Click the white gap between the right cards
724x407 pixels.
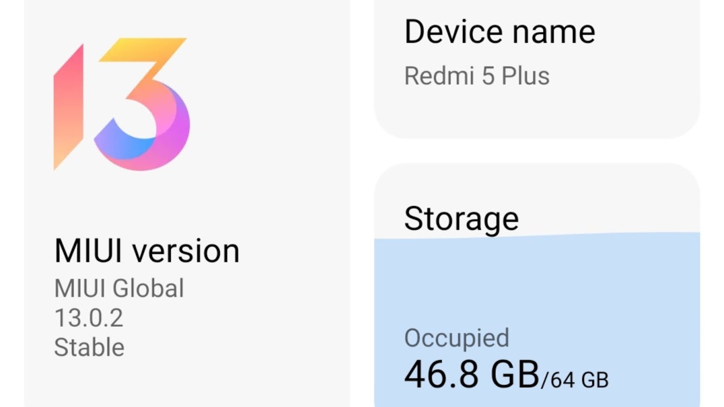[537, 150]
